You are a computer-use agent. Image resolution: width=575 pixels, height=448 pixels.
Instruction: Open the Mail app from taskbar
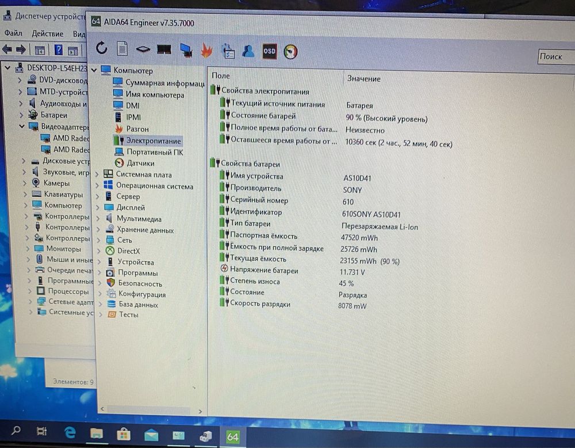coord(151,435)
